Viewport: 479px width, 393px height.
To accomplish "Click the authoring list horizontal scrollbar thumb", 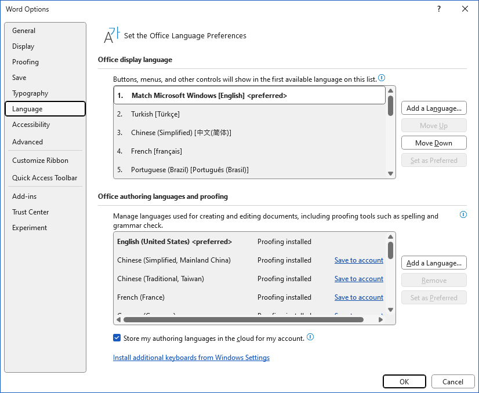I will click(x=244, y=320).
